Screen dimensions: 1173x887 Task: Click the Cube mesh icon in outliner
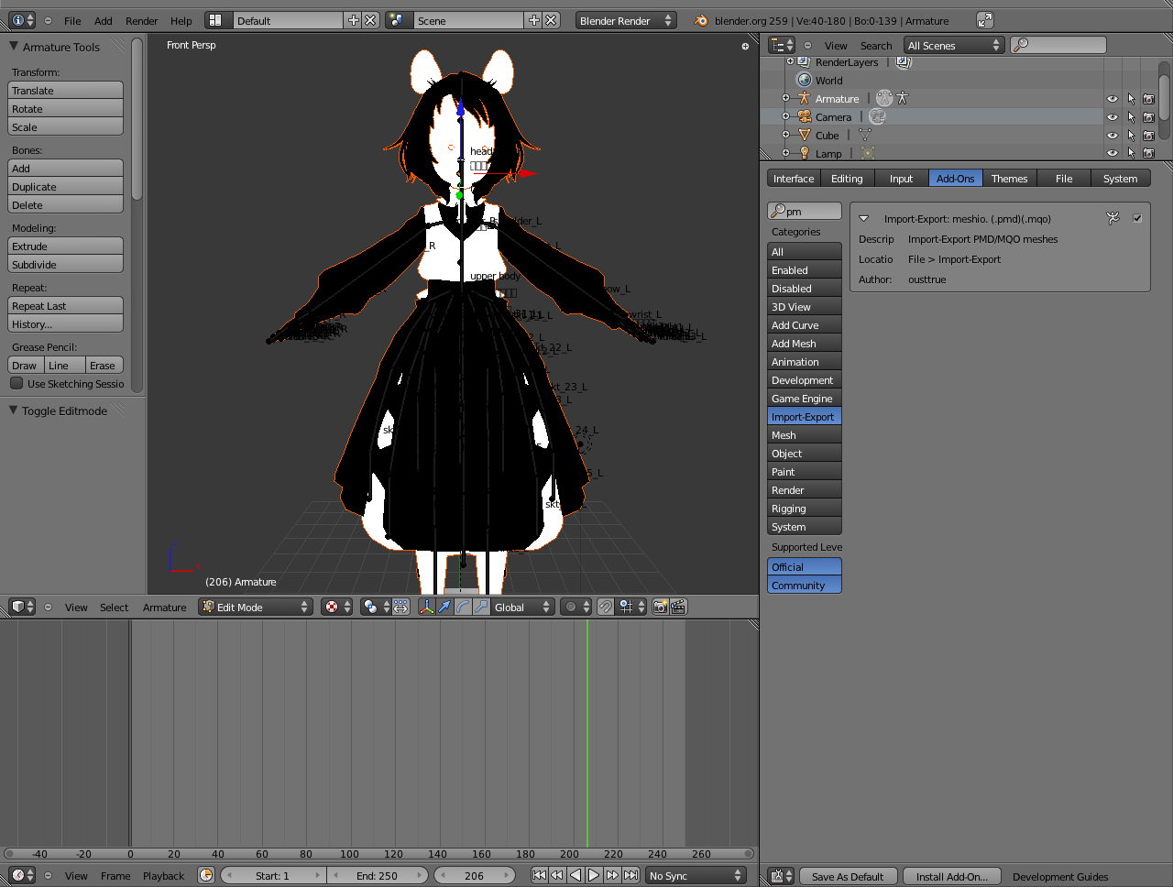click(805, 135)
